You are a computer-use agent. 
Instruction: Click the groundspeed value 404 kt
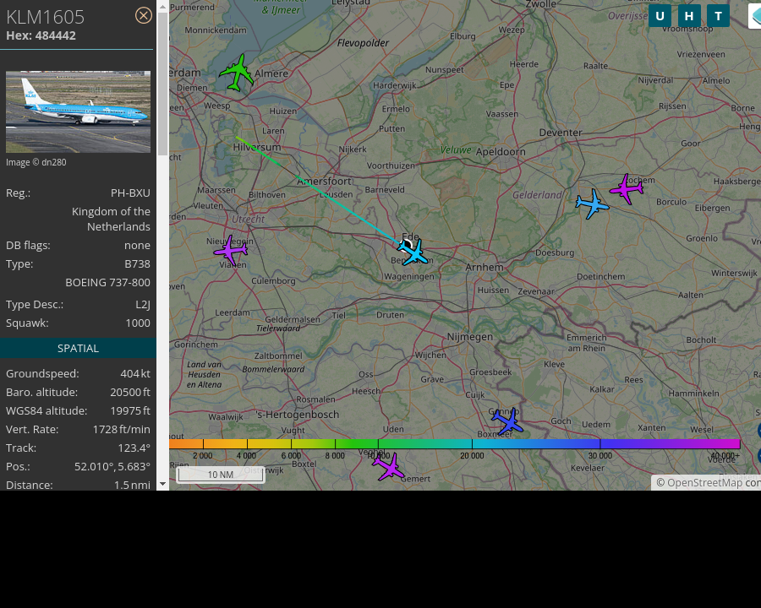[135, 374]
